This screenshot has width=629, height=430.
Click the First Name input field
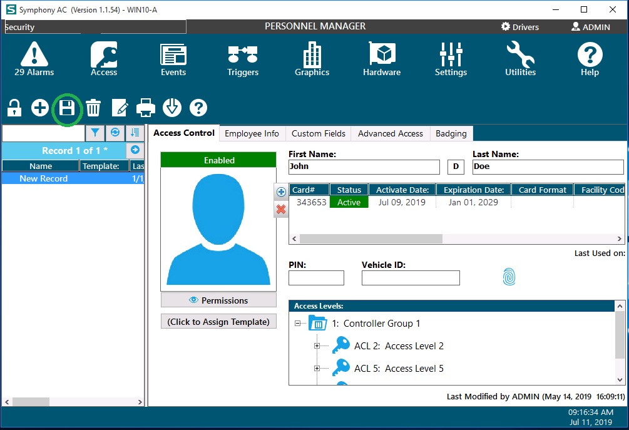364,167
